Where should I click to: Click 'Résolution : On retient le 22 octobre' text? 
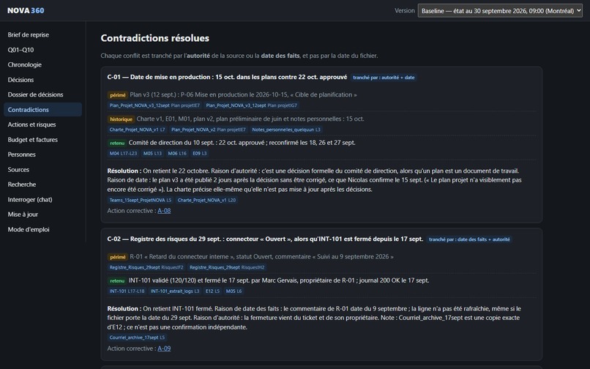point(314,180)
